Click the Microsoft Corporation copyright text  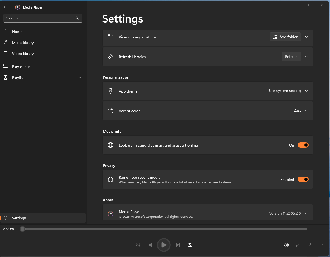click(x=156, y=217)
